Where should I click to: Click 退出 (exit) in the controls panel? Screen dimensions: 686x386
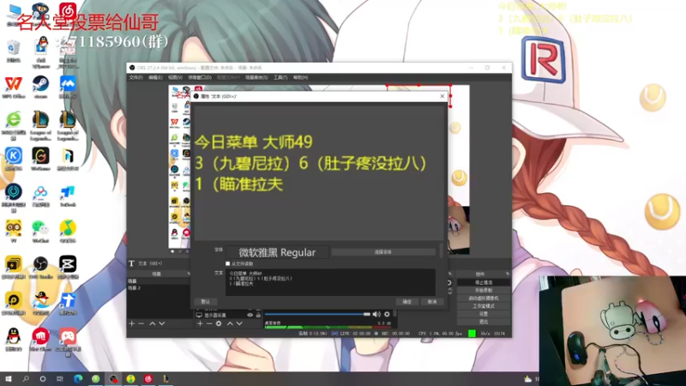point(484,323)
